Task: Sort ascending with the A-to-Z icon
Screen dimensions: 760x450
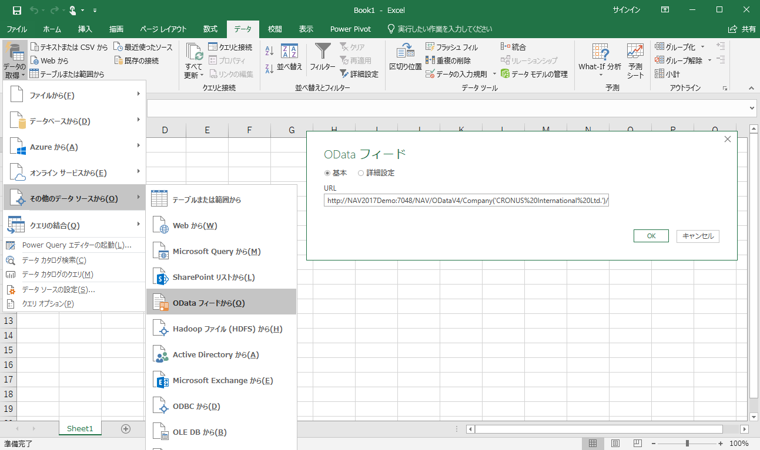Action: pos(270,51)
